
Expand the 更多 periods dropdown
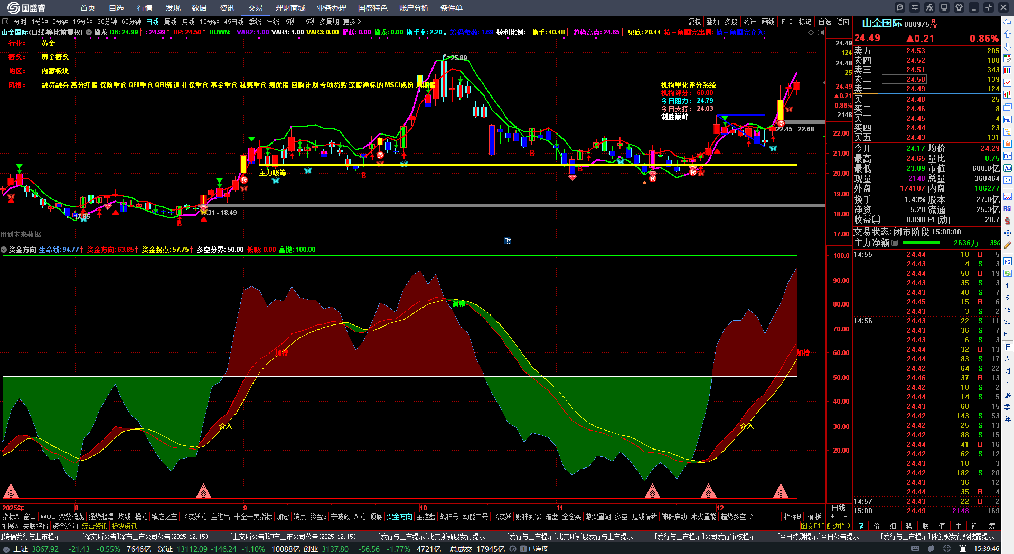point(352,22)
